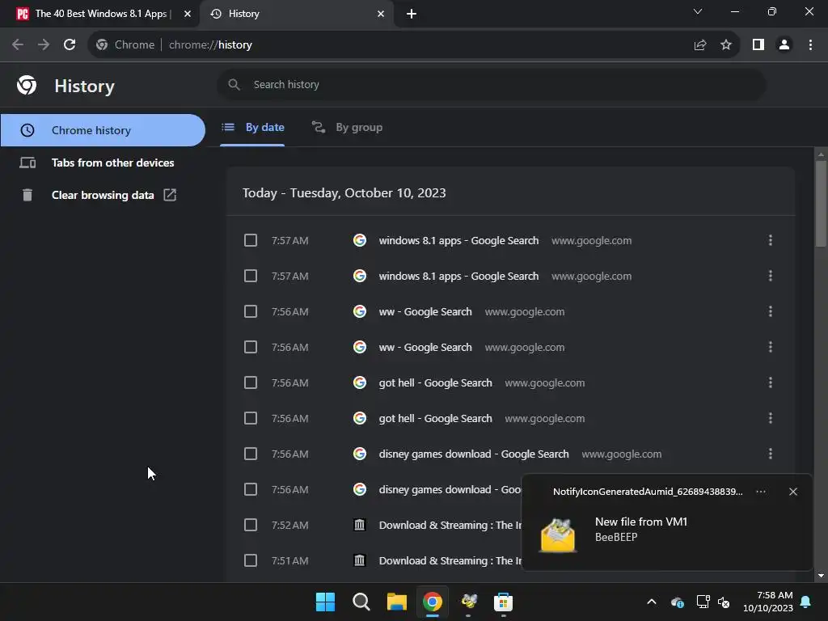Click archive favicon of 7:52 AM entry
This screenshot has height=621, width=828.
point(360,525)
